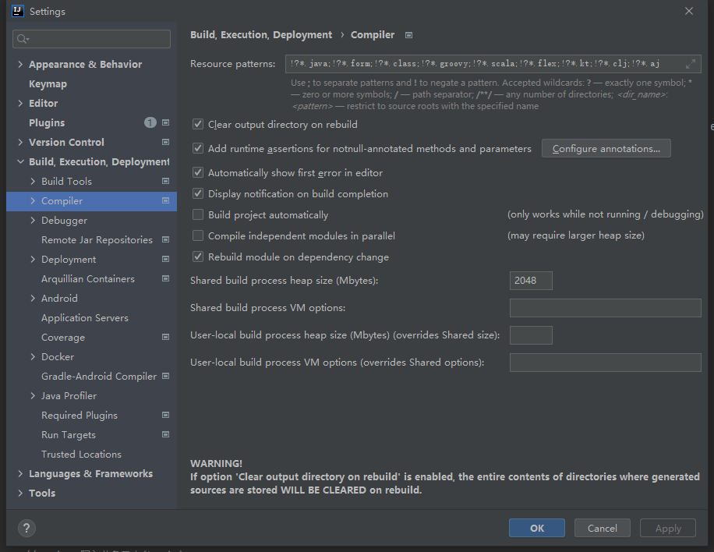Click project-level icon beside Required Plugins
This screenshot has width=714, height=552.
click(x=166, y=415)
